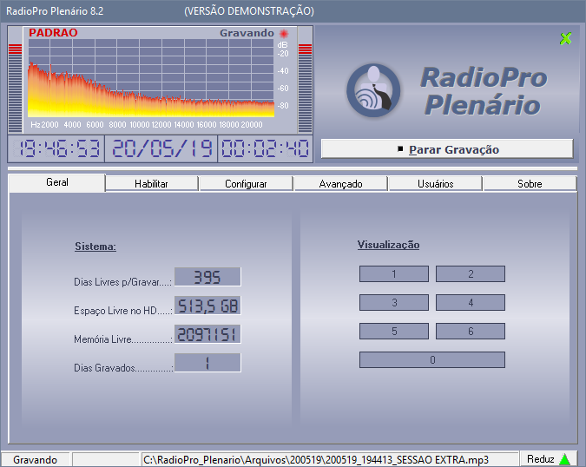Click the Memória Livre value 2097151
Screen dimensions: 586x467
pyautogui.click(x=207, y=334)
